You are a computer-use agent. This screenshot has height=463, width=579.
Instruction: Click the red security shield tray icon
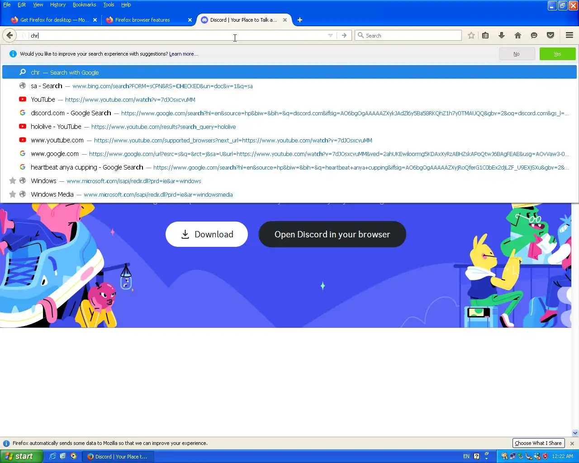pos(545,457)
